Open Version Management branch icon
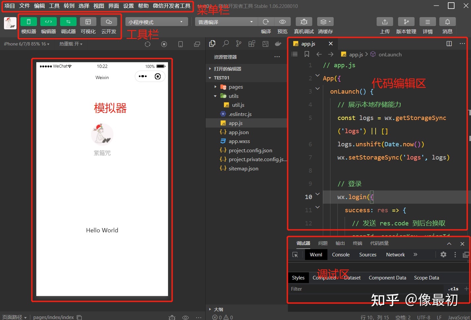 coord(406,22)
